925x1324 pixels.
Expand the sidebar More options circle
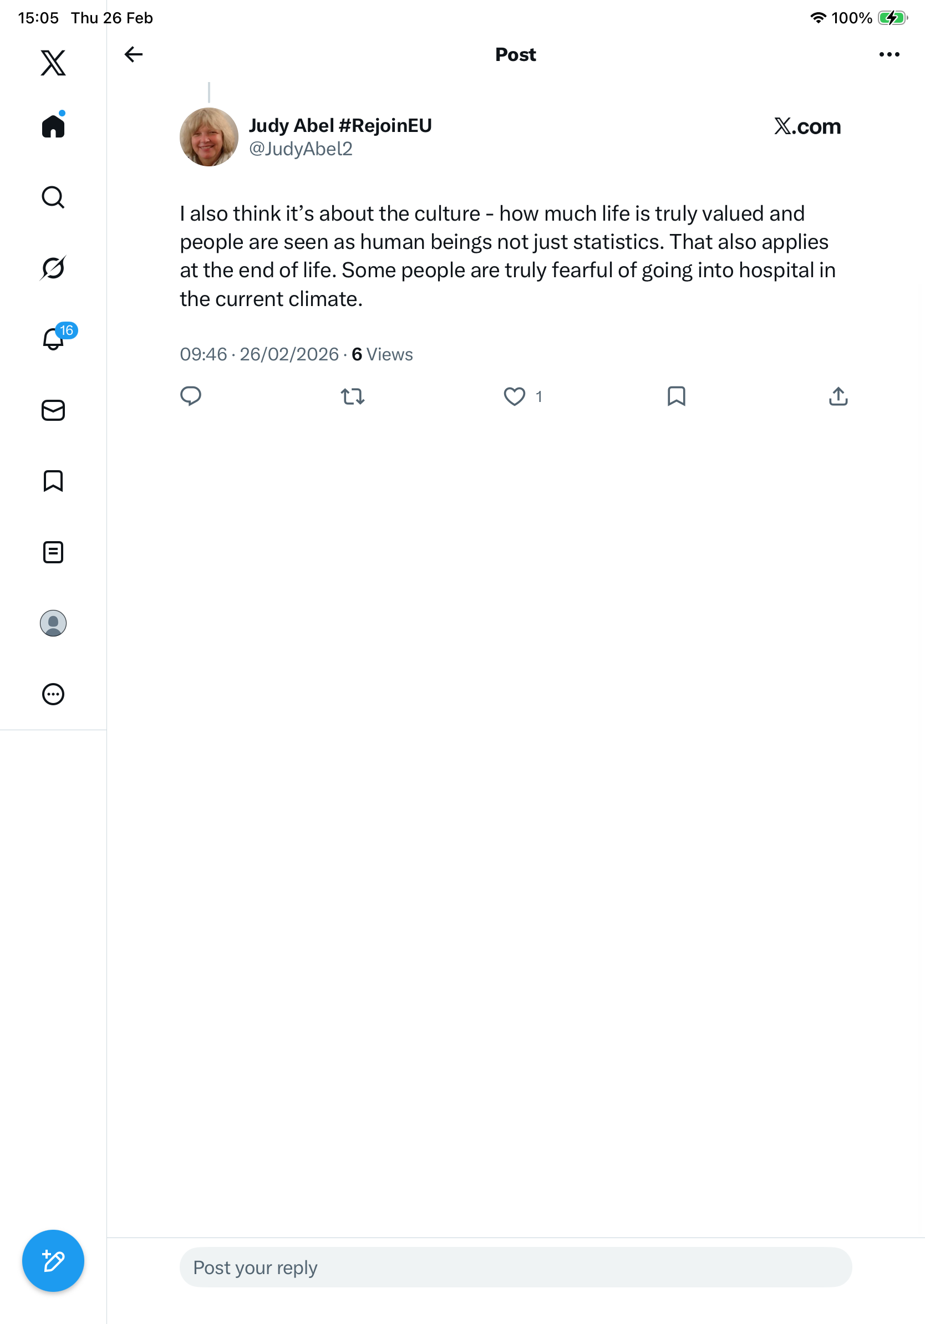53,694
